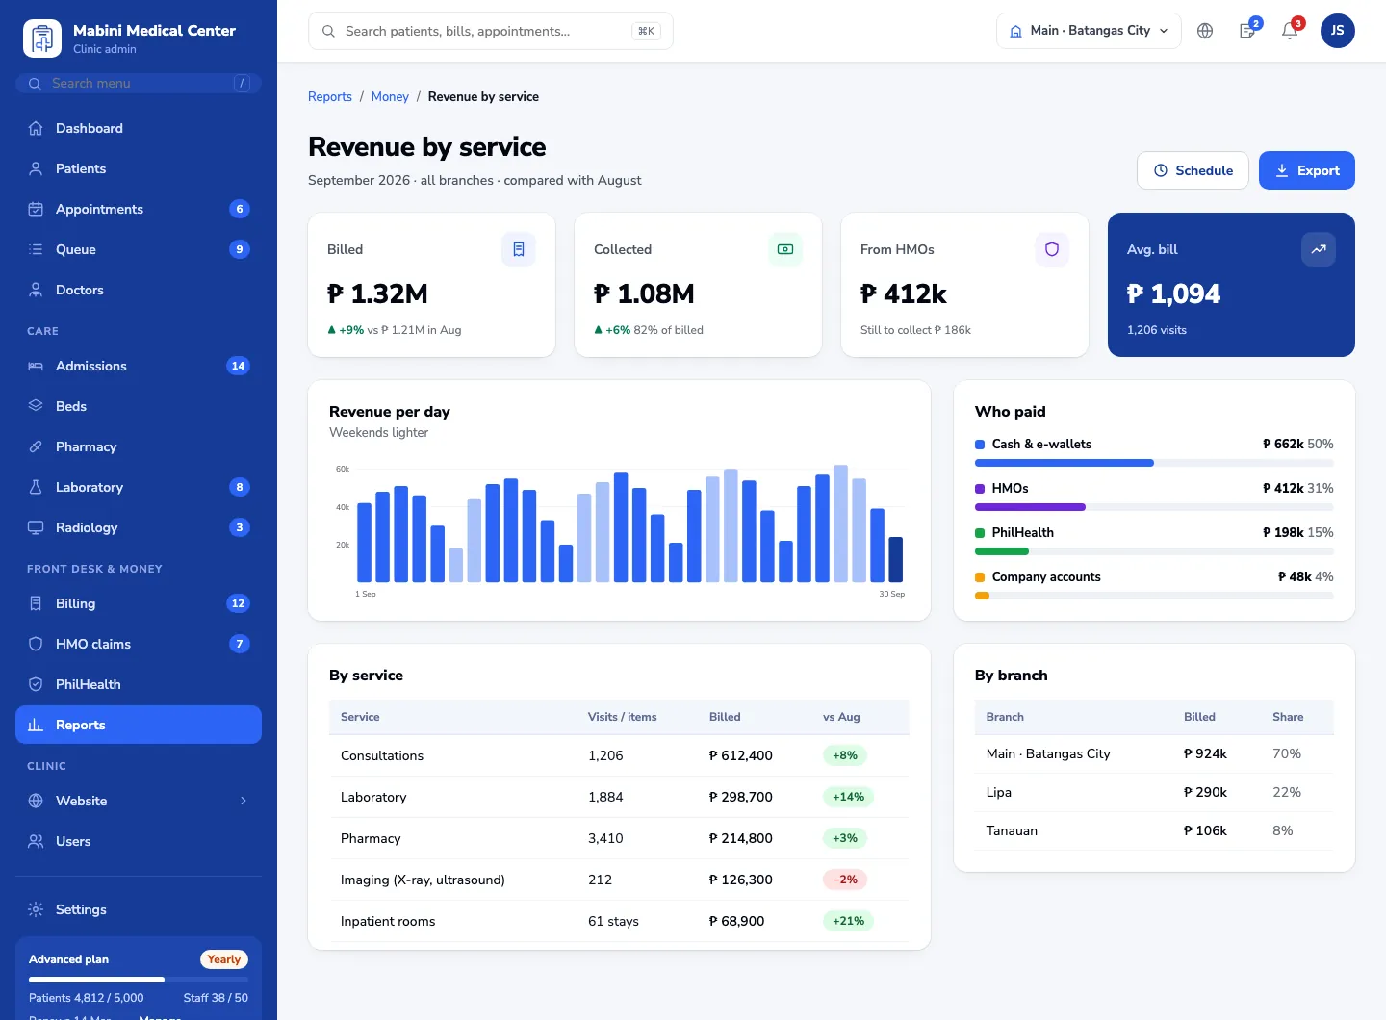1386x1020 pixels.
Task: Focus the Search menu field in sidebar
Action: (x=139, y=84)
